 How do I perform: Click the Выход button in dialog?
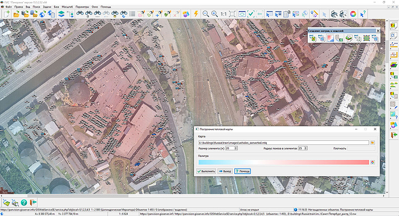click(225, 171)
